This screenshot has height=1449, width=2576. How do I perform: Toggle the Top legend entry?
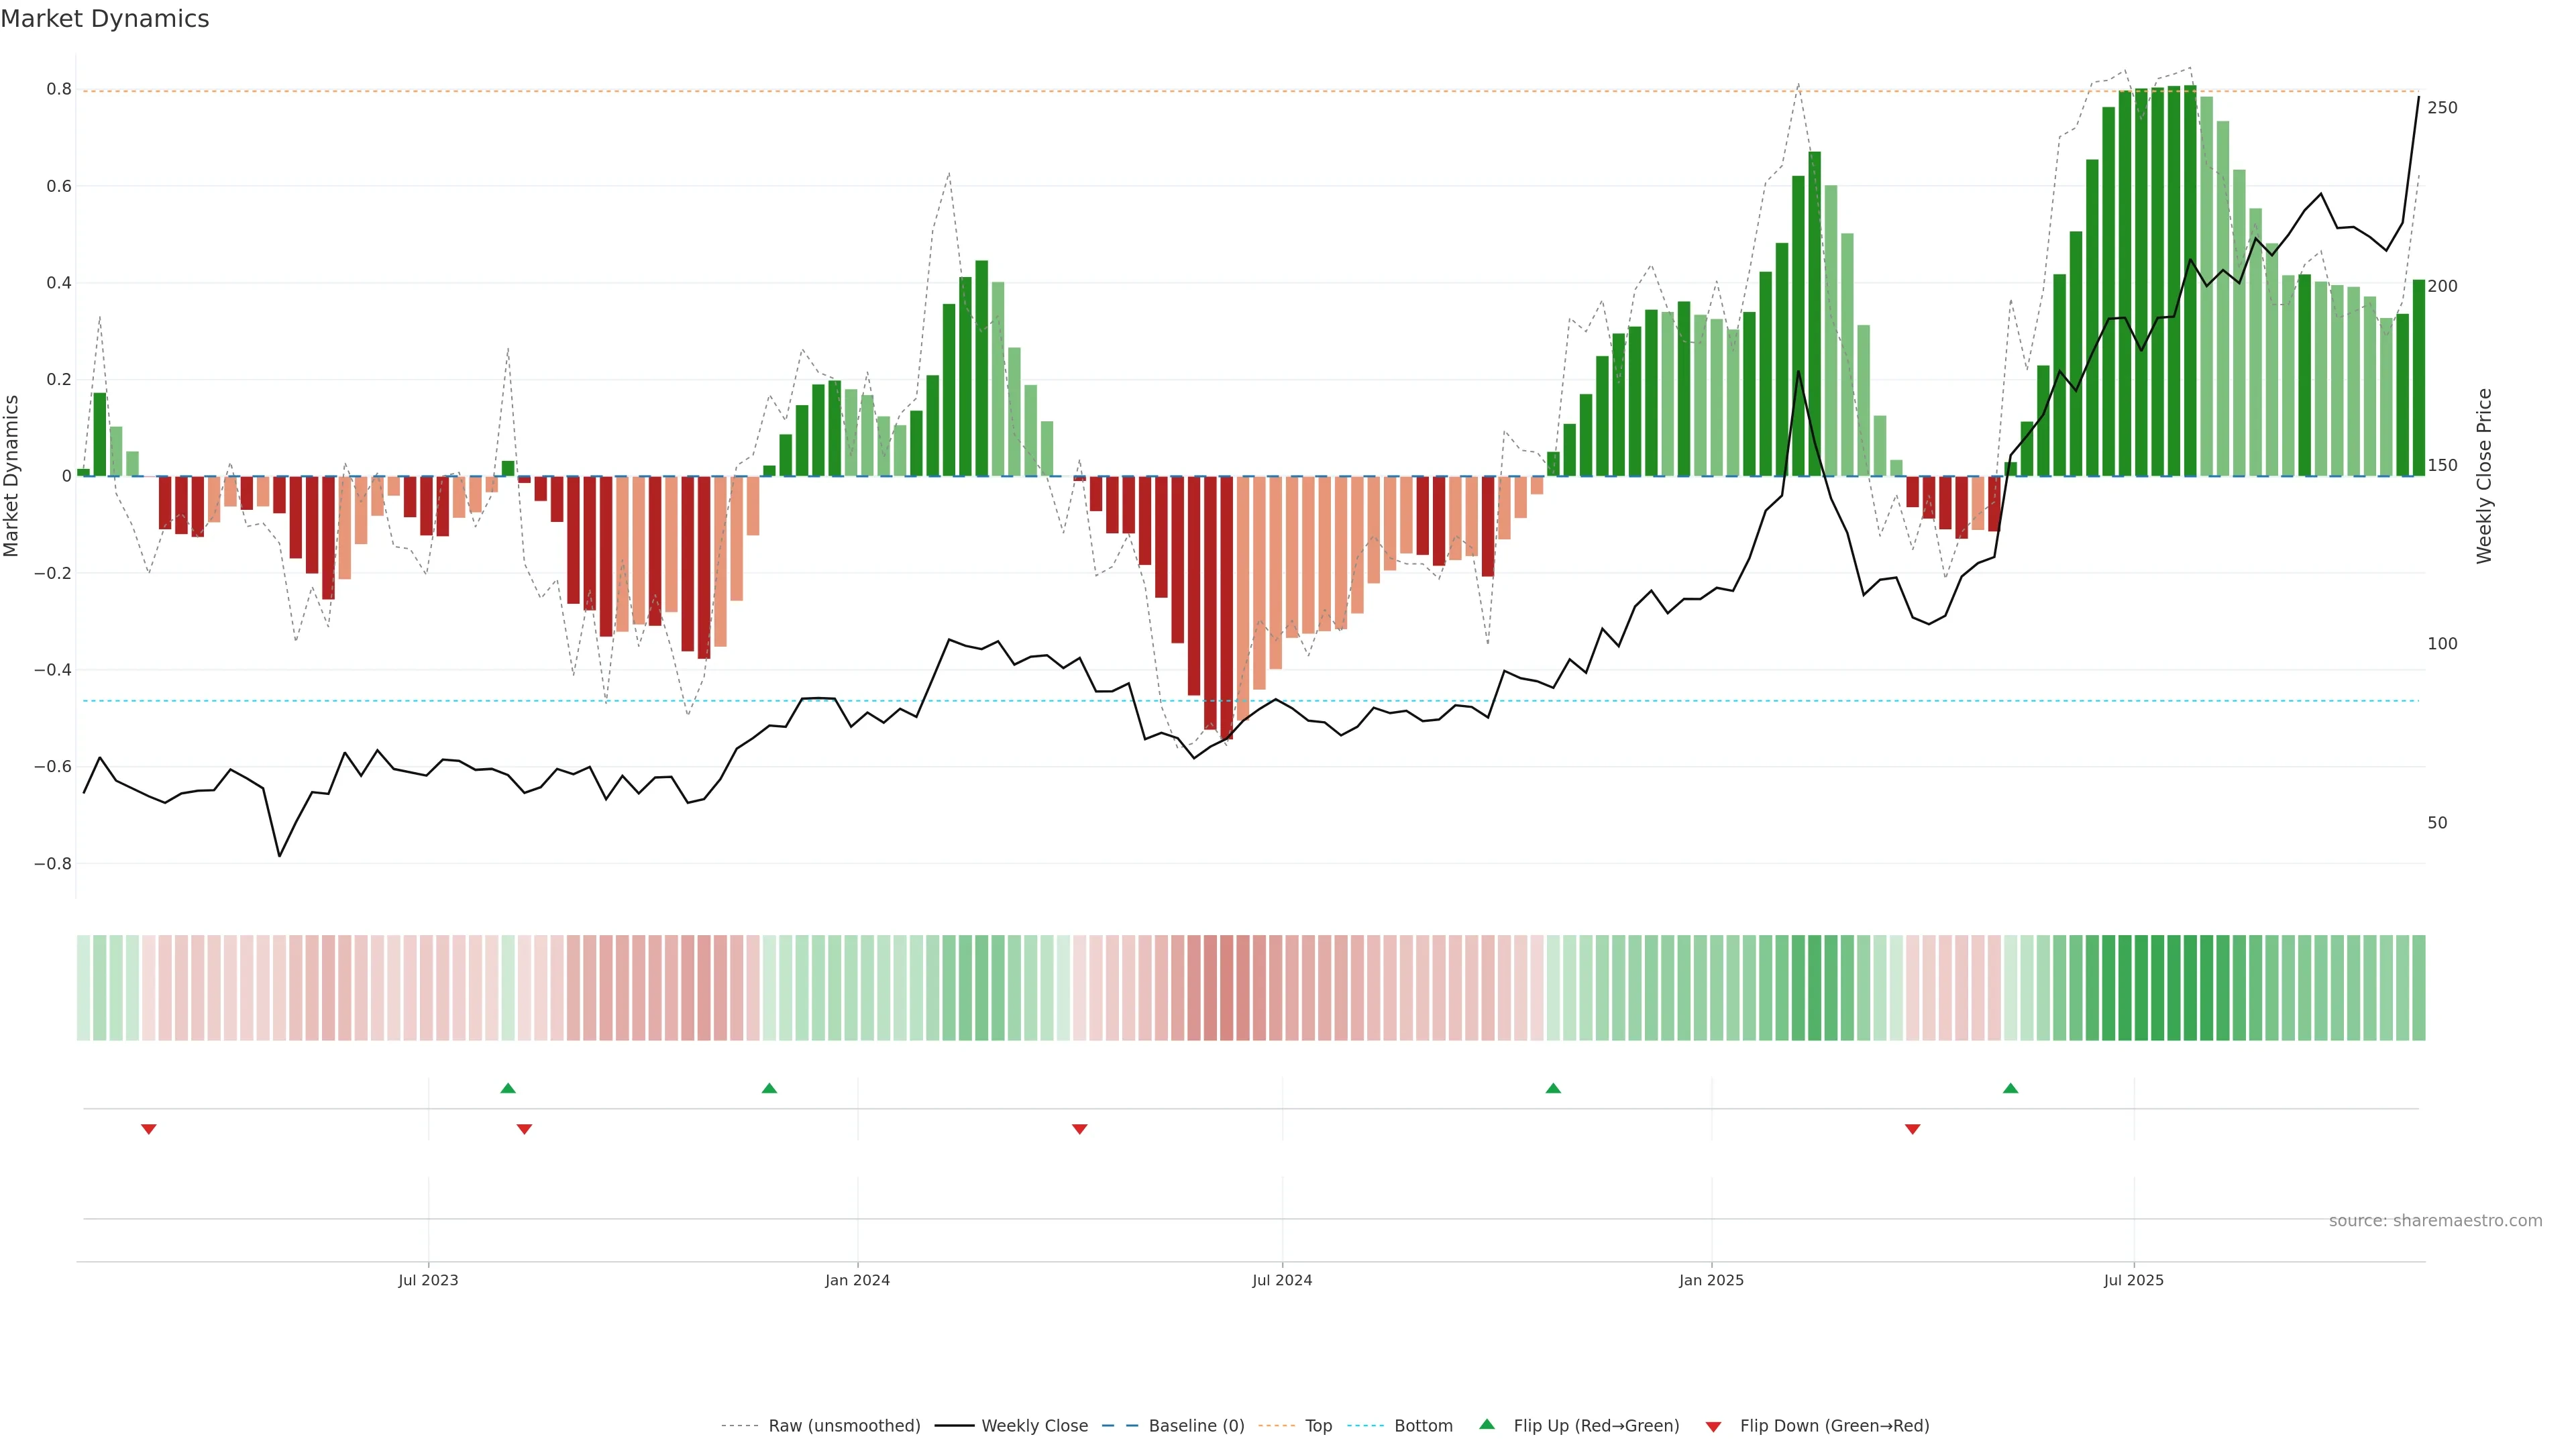click(1318, 1426)
